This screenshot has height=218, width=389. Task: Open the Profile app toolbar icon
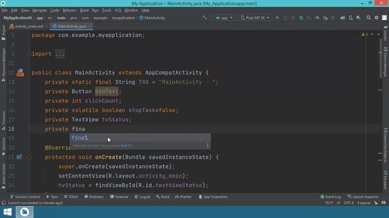(x=317, y=18)
